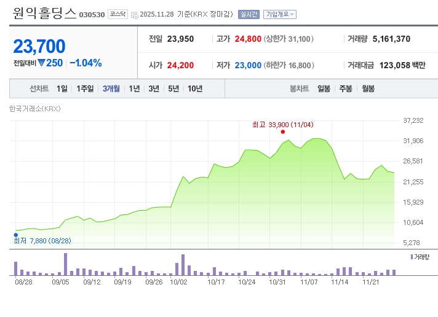This screenshot has height=317, width=438.
Task: Select the 1일 line chart period
Action: [62, 88]
